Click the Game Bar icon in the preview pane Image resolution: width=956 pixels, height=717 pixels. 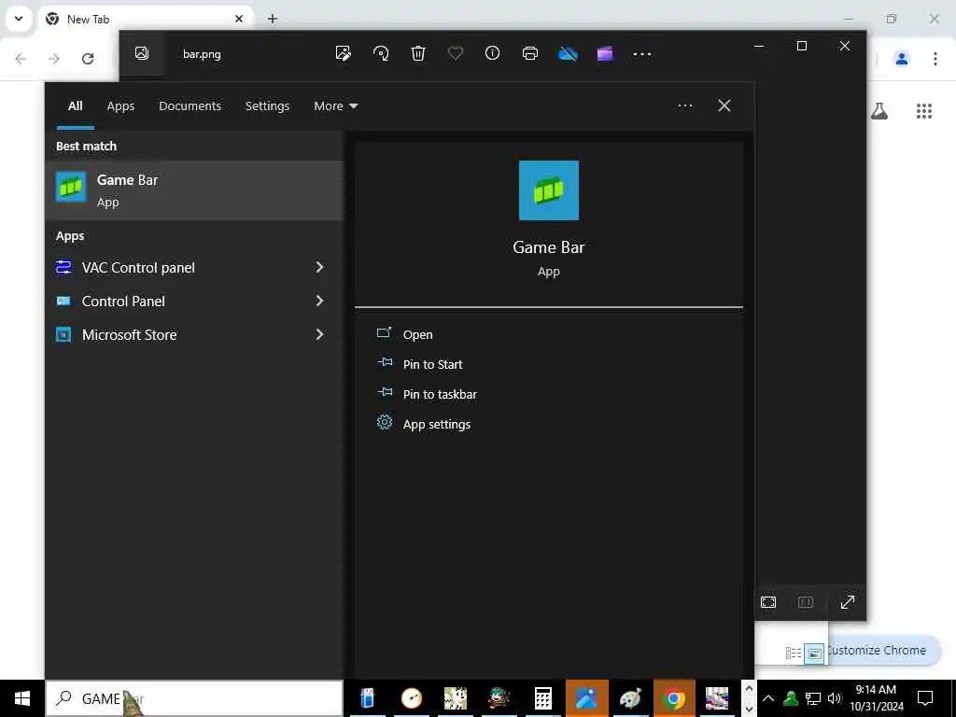point(548,190)
